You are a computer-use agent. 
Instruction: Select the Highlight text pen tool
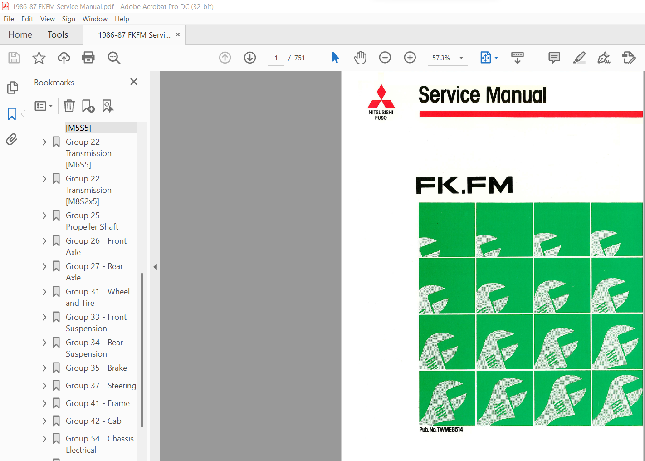coord(579,58)
